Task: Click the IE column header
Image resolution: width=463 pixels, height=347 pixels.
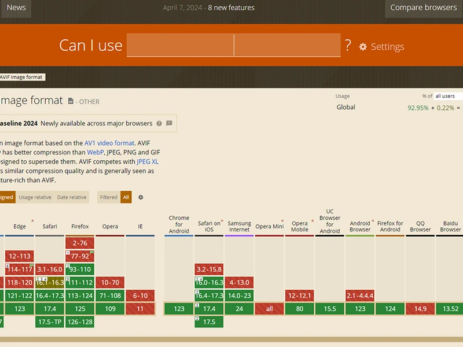Action: coord(140,226)
